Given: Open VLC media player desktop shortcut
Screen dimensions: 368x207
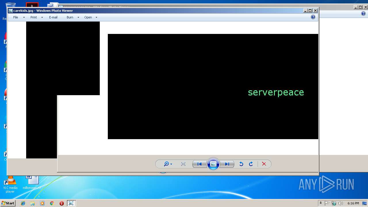Looking at the screenshot, I should [x=10, y=184].
